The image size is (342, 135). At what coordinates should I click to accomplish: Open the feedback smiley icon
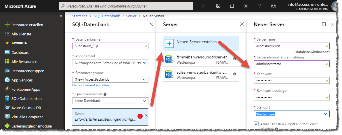pyautogui.click(x=274, y=6)
